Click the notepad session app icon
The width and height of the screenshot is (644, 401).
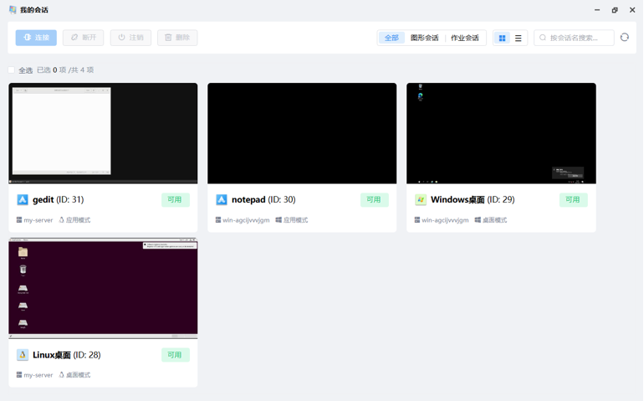point(222,200)
